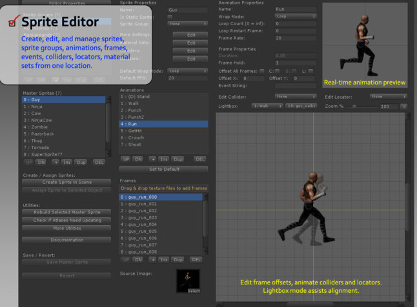Open the Lightbox frame dropdown showing guy_walk
The image size is (417, 307).
click(x=301, y=106)
